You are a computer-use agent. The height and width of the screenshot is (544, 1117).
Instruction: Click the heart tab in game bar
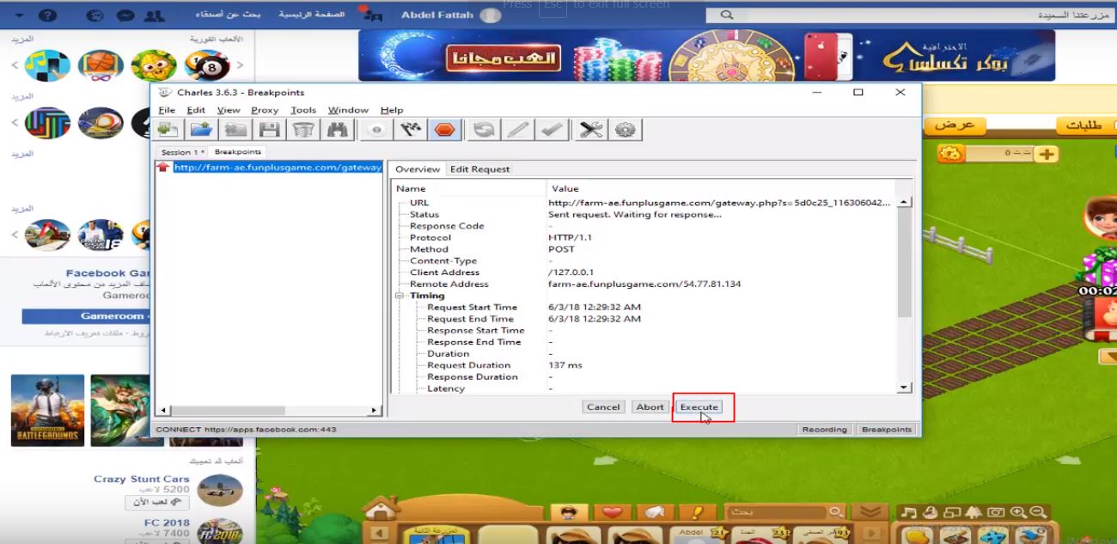point(612,512)
